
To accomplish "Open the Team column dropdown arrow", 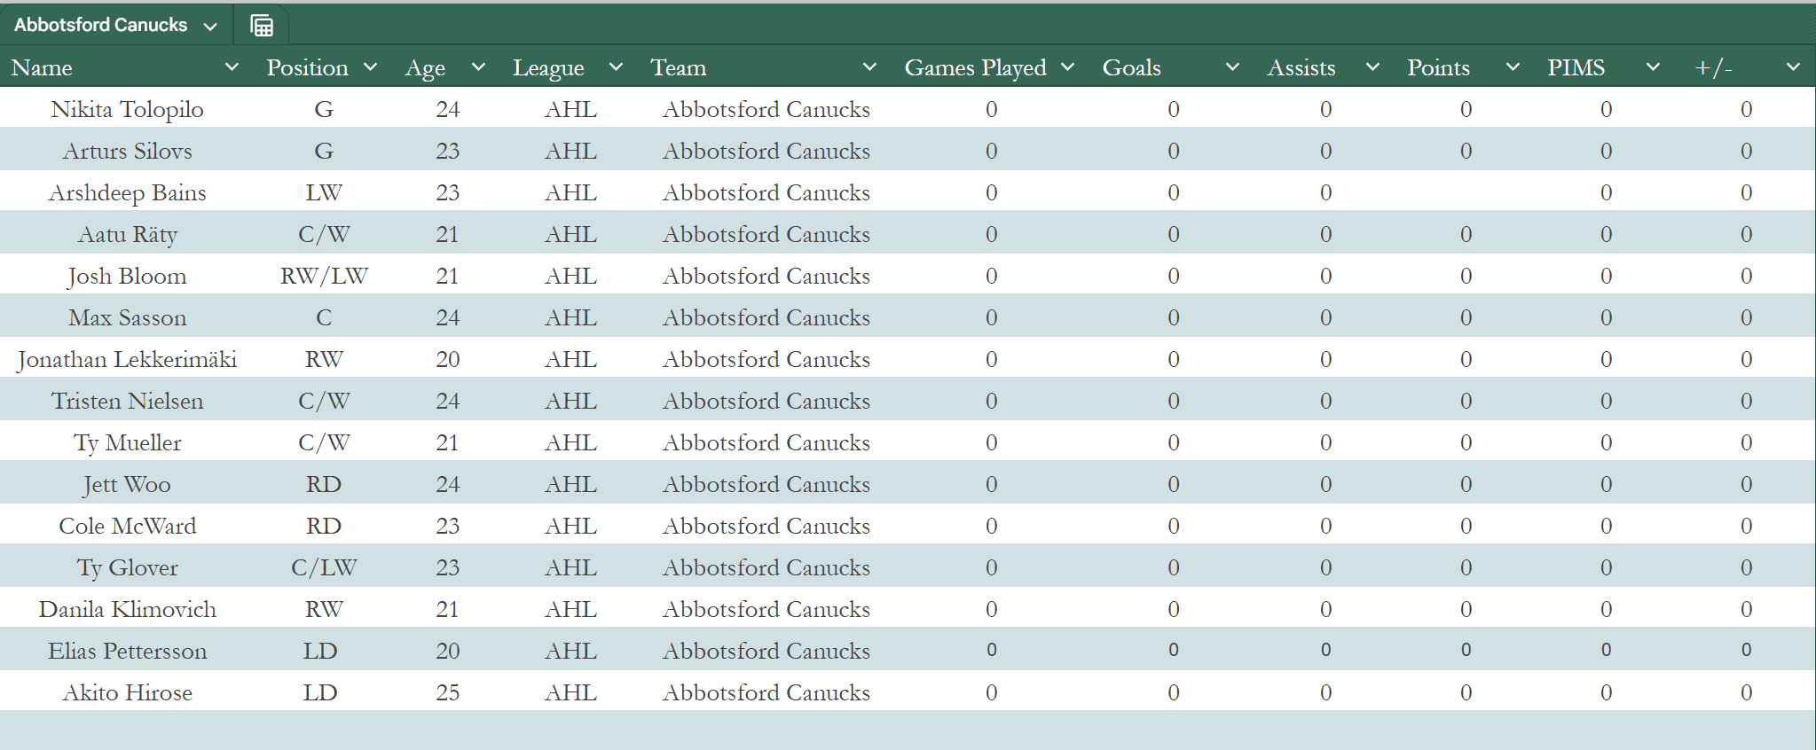I will [x=869, y=67].
